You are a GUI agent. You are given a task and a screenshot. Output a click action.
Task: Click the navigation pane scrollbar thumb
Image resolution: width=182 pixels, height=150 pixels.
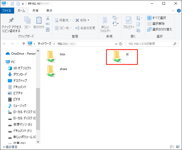[38, 109]
